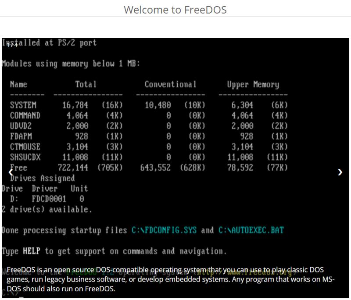351x300 pixels.
Task: Click the FreeDOS description caption text
Action: (170, 279)
